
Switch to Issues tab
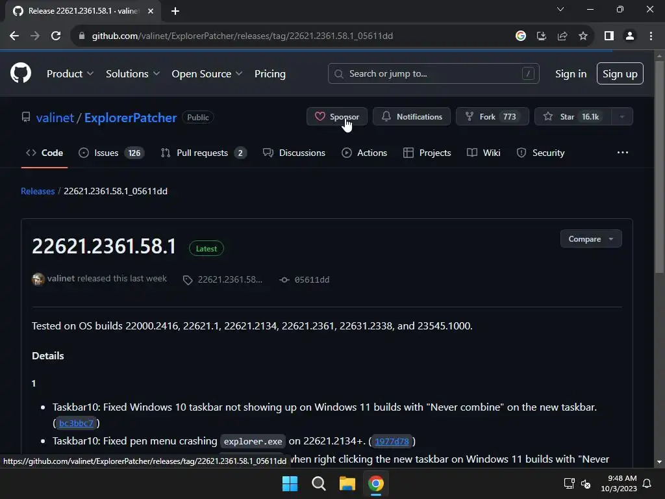pyautogui.click(x=111, y=153)
